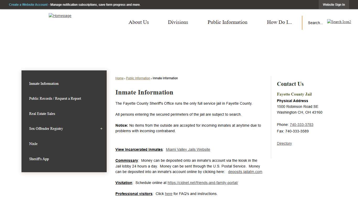Open the Sheriff's App page
The width and height of the screenshot is (358, 201).
(x=39, y=159)
